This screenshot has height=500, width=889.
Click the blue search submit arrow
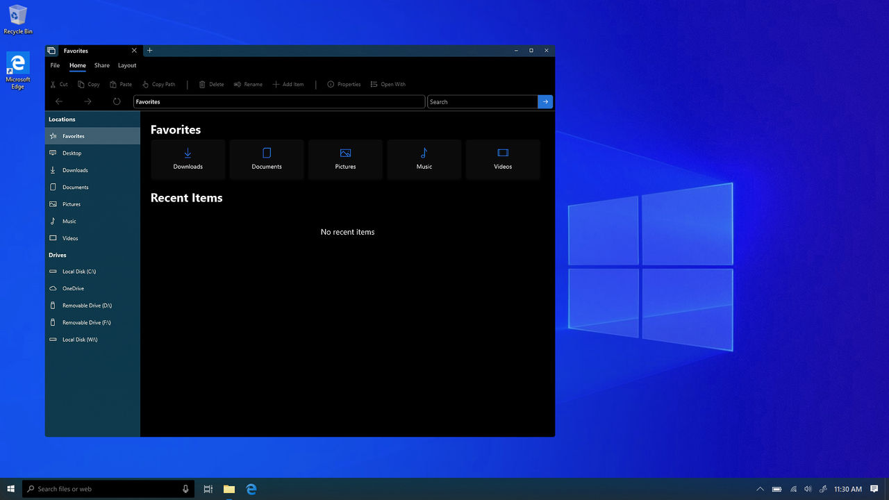[x=545, y=101]
